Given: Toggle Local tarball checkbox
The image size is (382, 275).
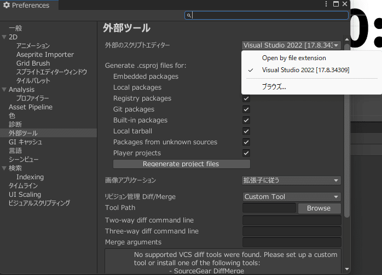Looking at the screenshot, I should [246, 131].
